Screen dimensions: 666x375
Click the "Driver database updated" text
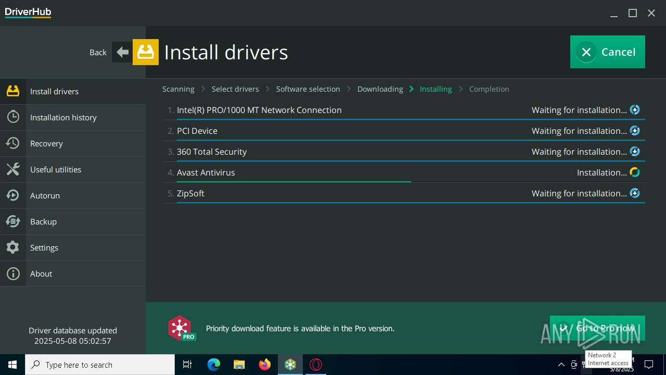(73, 330)
